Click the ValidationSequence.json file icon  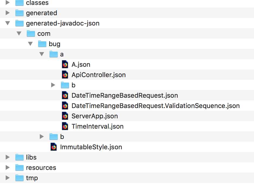(x=65, y=106)
